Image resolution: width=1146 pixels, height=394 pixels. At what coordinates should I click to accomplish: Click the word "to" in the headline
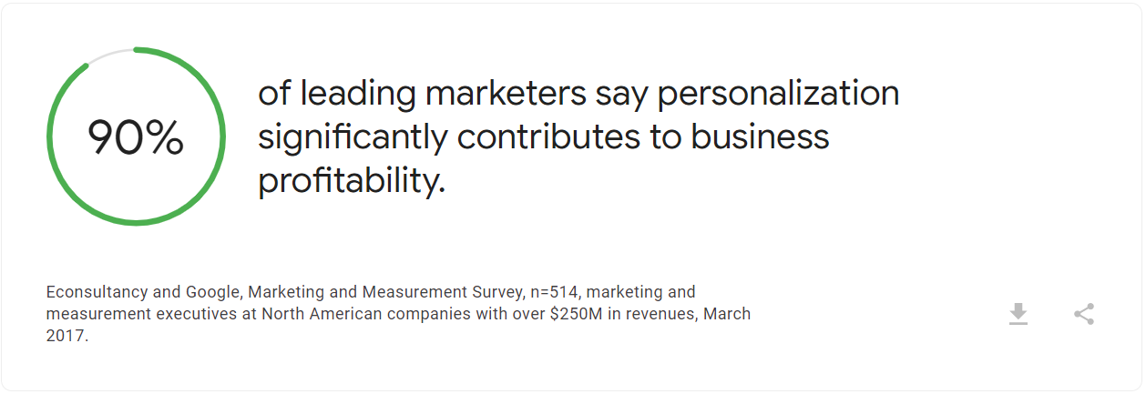coord(660,136)
